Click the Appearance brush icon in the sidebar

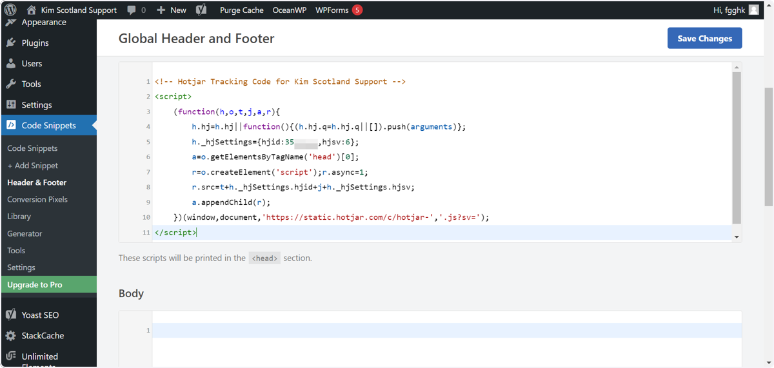(11, 22)
